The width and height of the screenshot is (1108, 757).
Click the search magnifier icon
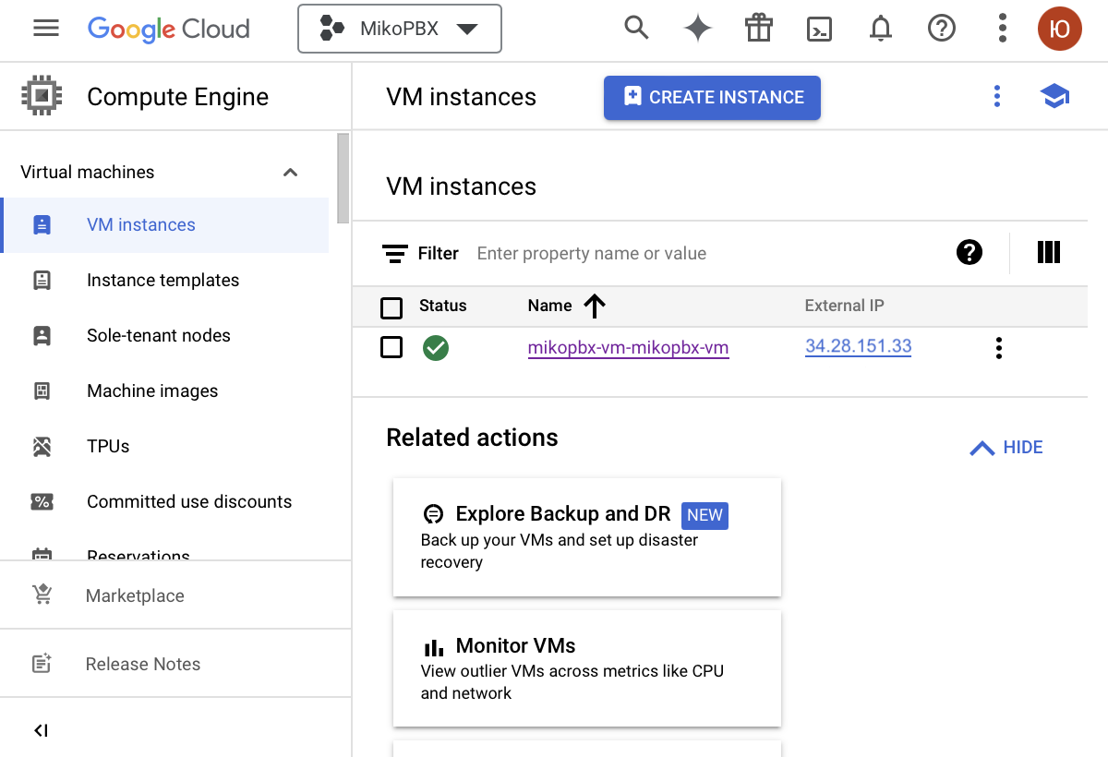636,29
